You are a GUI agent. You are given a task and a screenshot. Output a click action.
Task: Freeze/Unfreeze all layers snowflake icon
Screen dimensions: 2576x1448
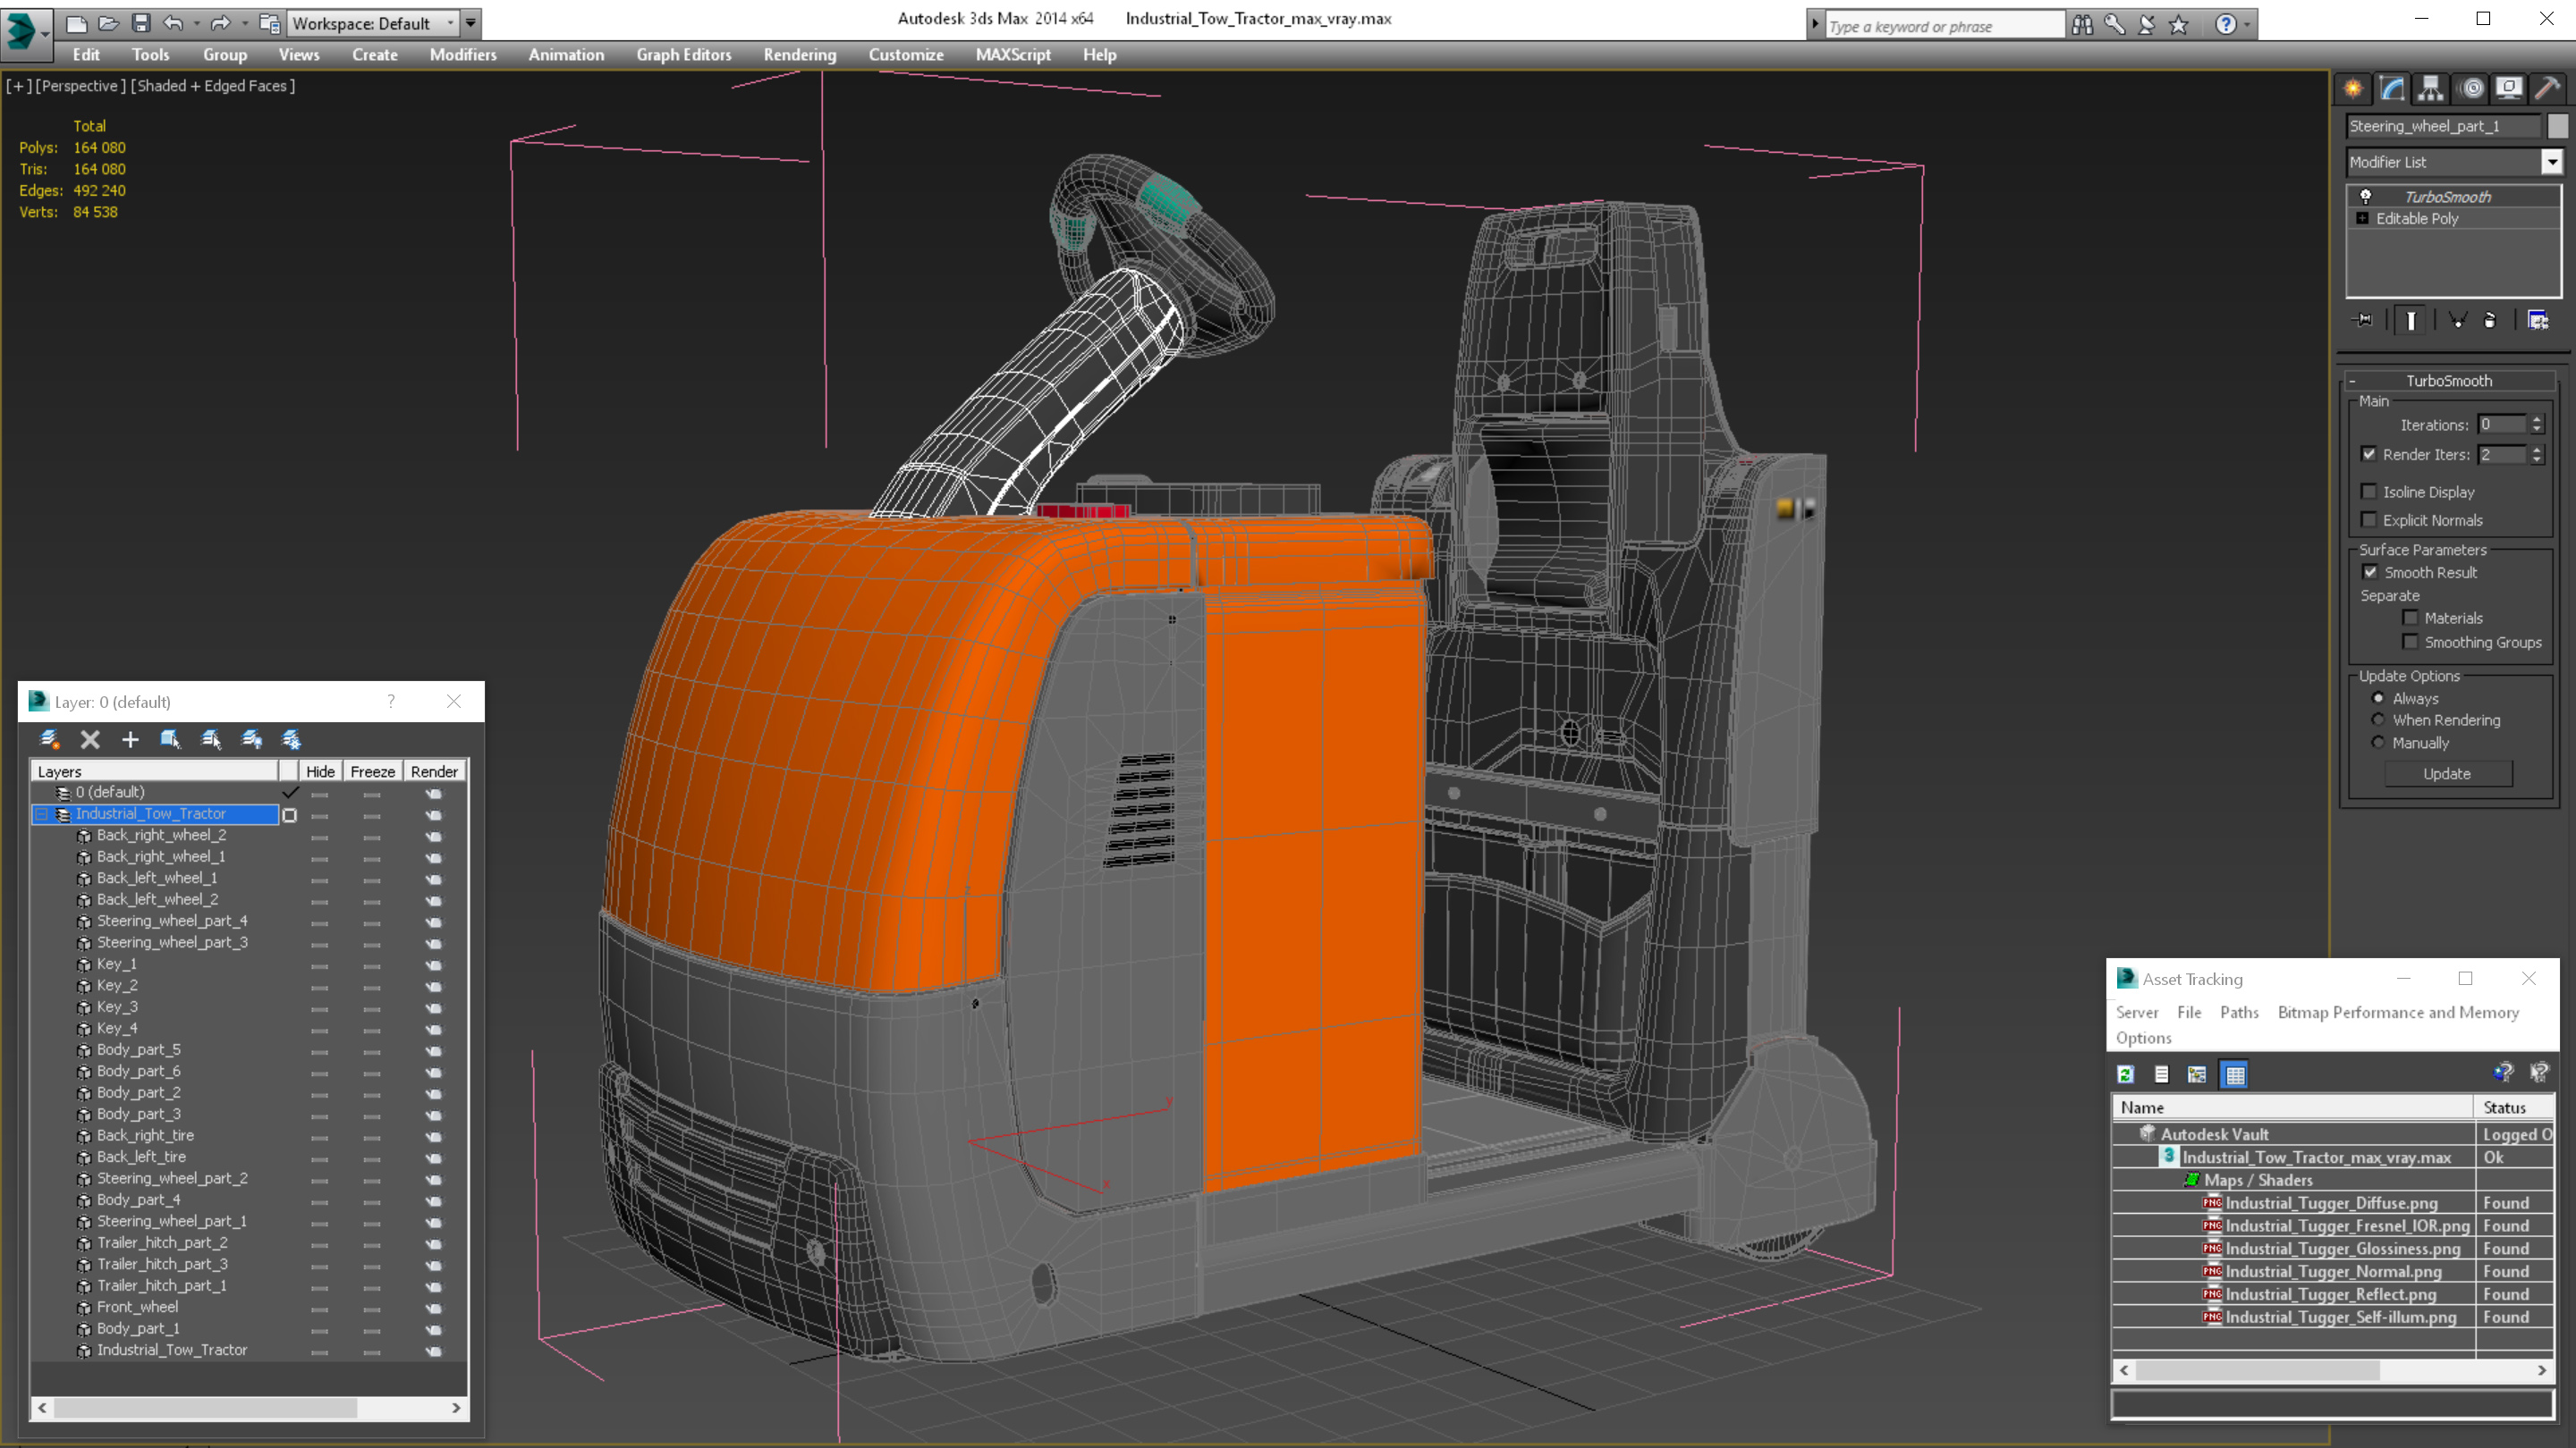tap(291, 739)
